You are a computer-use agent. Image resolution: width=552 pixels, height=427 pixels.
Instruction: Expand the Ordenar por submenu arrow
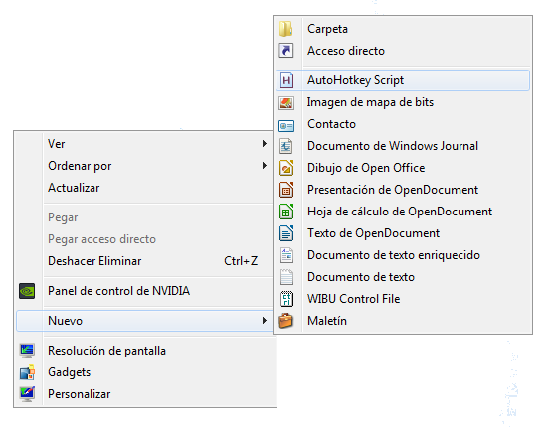(x=264, y=166)
